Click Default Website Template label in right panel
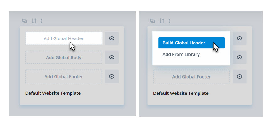The width and height of the screenshot is (276, 127). 181,93
